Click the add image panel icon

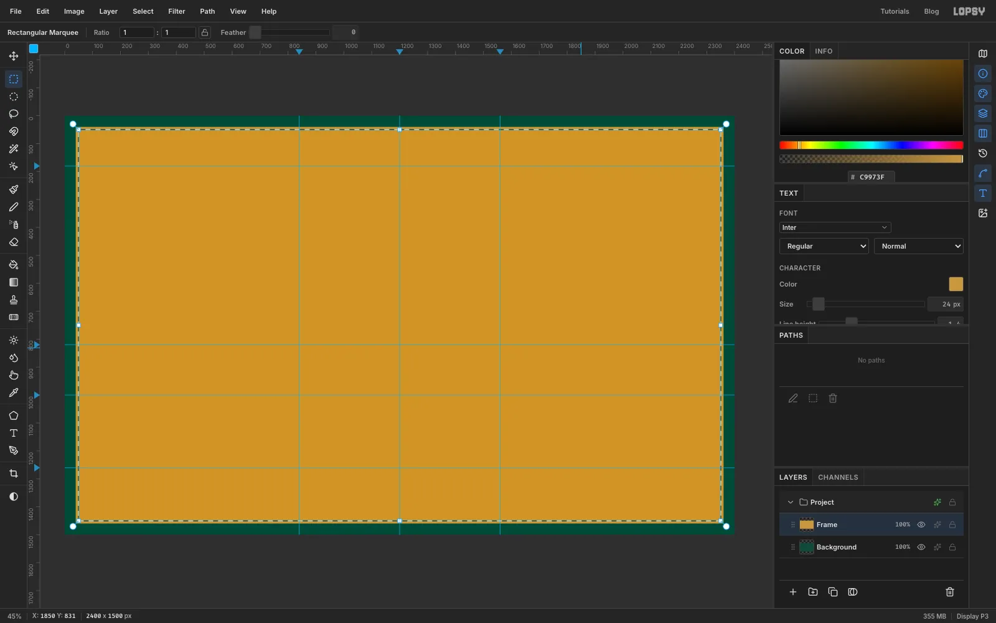[983, 213]
